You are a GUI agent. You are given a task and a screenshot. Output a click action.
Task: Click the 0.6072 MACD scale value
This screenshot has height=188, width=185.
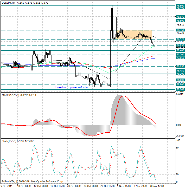[180, 94]
